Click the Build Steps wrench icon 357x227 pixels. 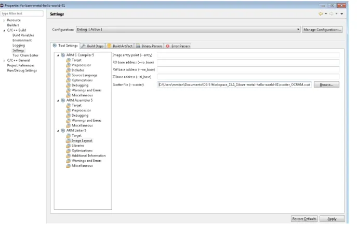[x=83, y=46]
